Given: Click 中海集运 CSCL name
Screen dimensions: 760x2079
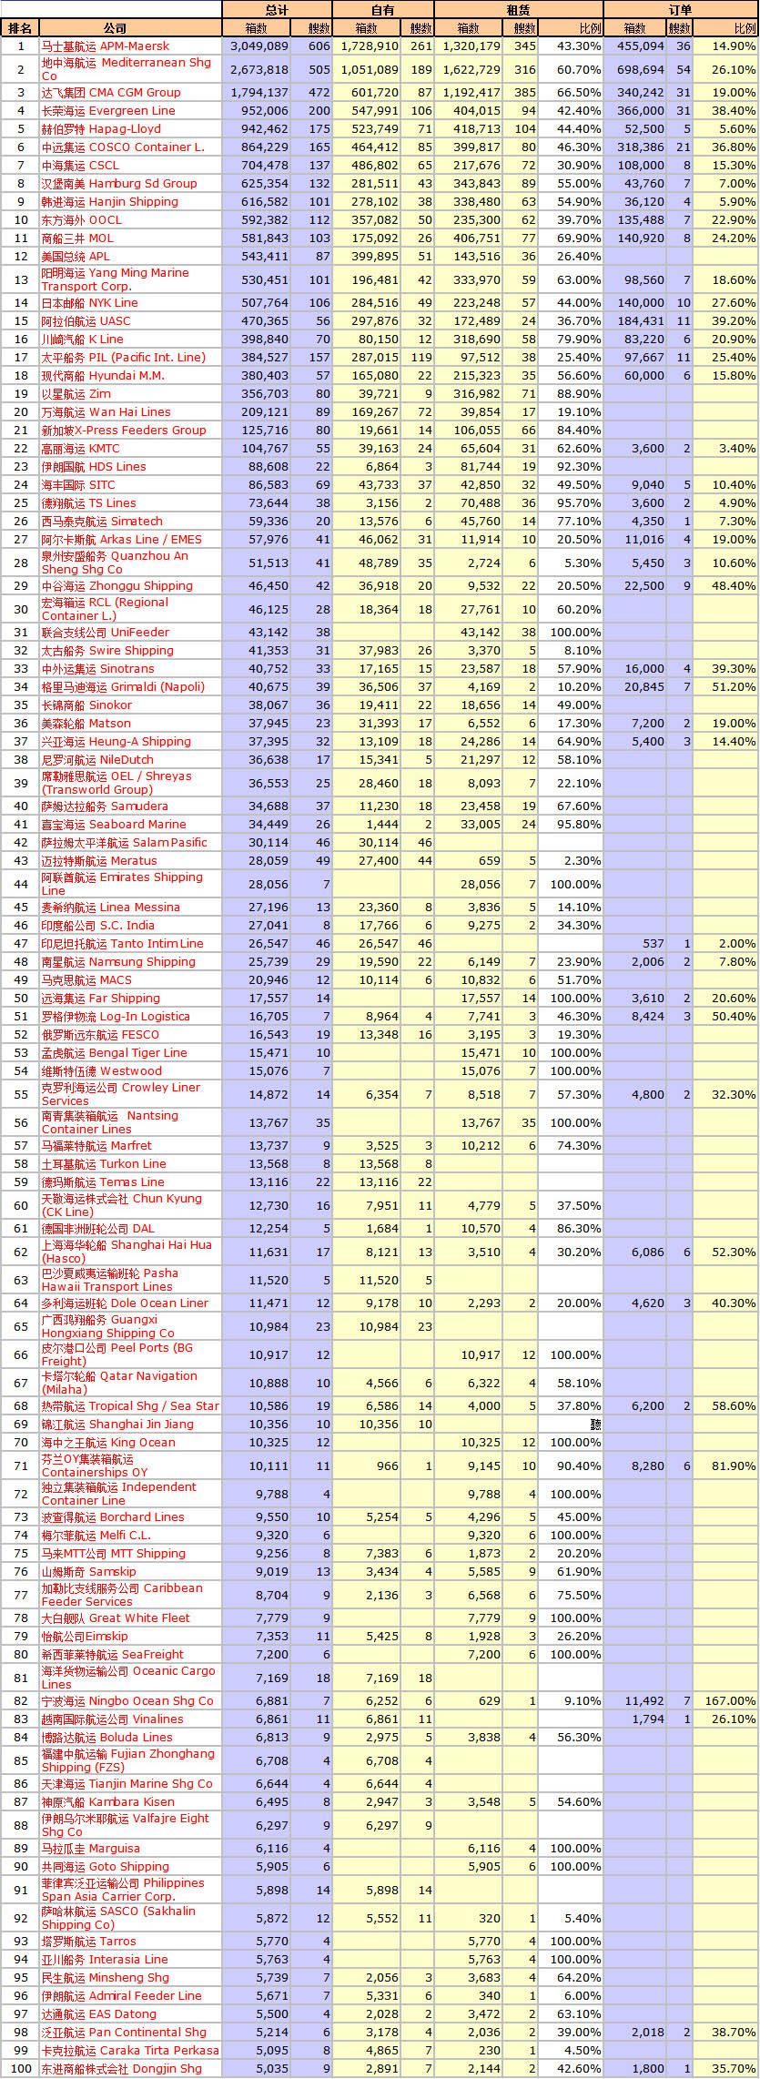Looking at the screenshot, I should coord(80,165).
